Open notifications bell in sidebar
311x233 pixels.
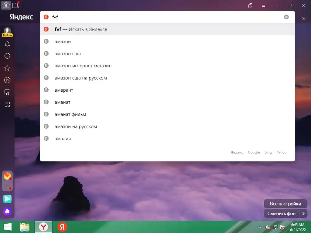7,44
